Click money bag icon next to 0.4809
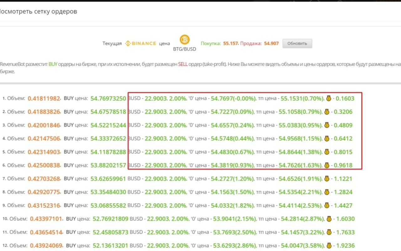The width and height of the screenshot is (401, 251). (x=327, y=125)
